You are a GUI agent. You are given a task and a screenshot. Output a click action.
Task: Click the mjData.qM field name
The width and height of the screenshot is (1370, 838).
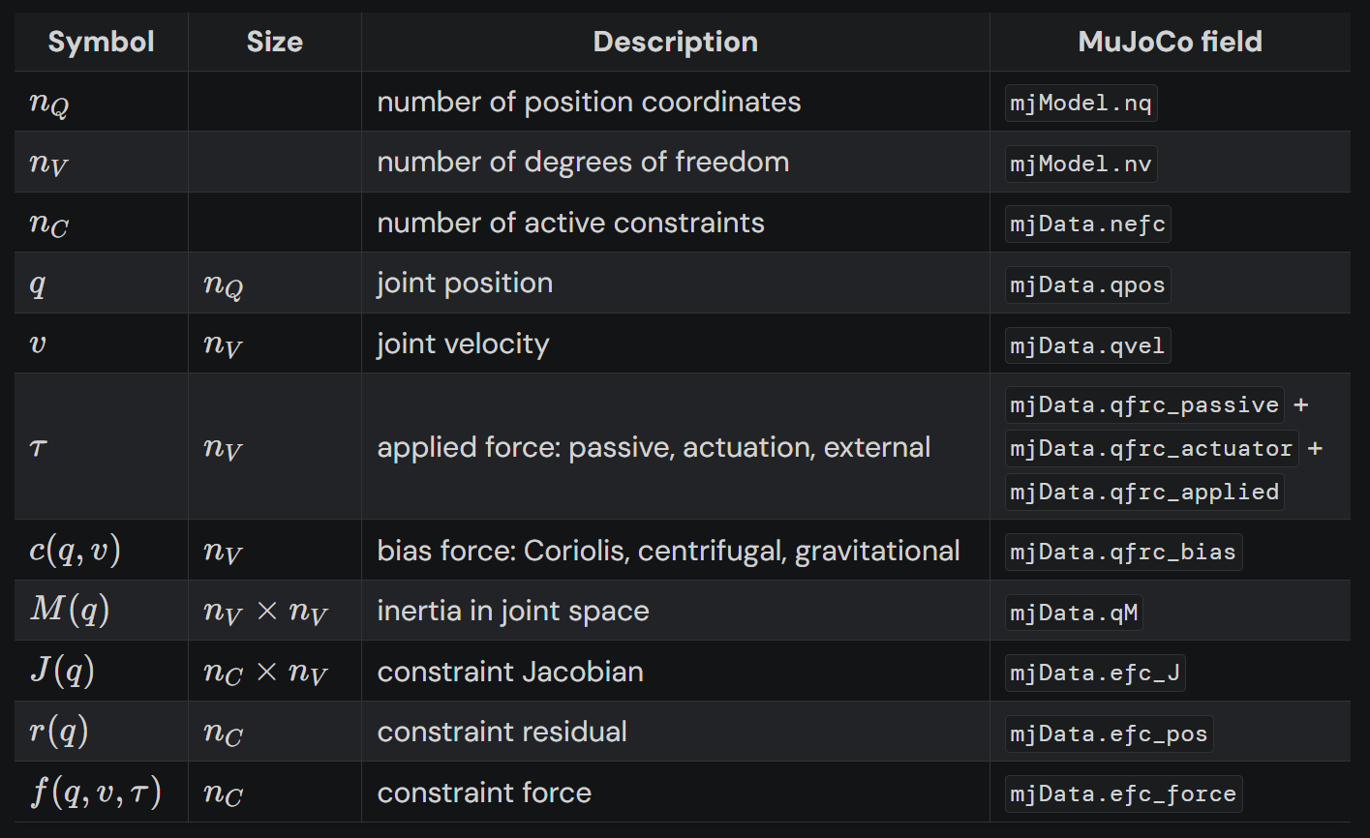[1074, 613]
